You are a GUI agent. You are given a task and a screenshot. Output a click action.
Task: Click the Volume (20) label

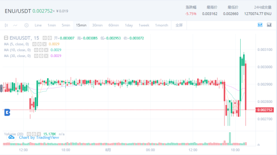tap(14, 134)
